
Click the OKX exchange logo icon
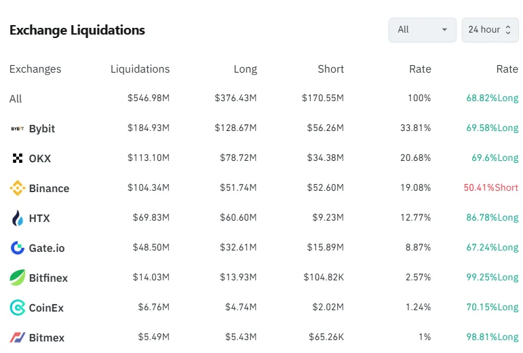[18, 159]
